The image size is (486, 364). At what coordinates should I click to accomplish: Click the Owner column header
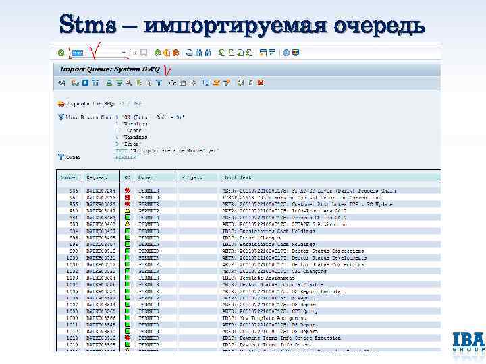pyautogui.click(x=156, y=178)
